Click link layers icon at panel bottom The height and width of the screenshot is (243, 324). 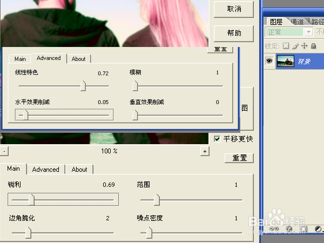click(x=274, y=229)
